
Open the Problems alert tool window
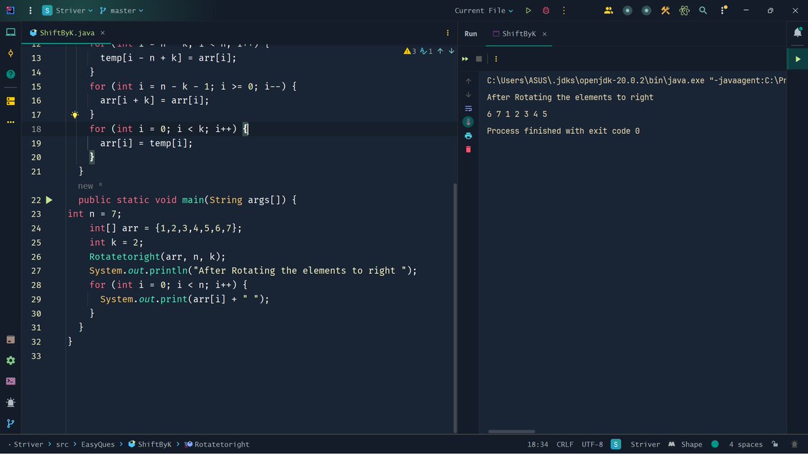click(10, 403)
